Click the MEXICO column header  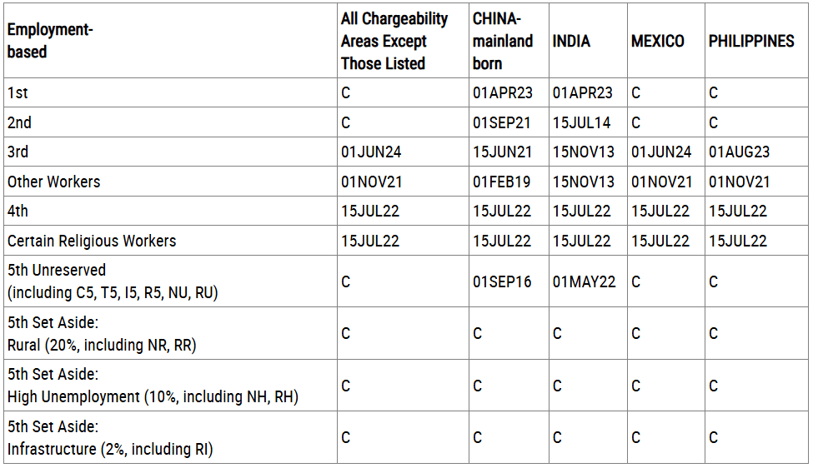(x=658, y=41)
